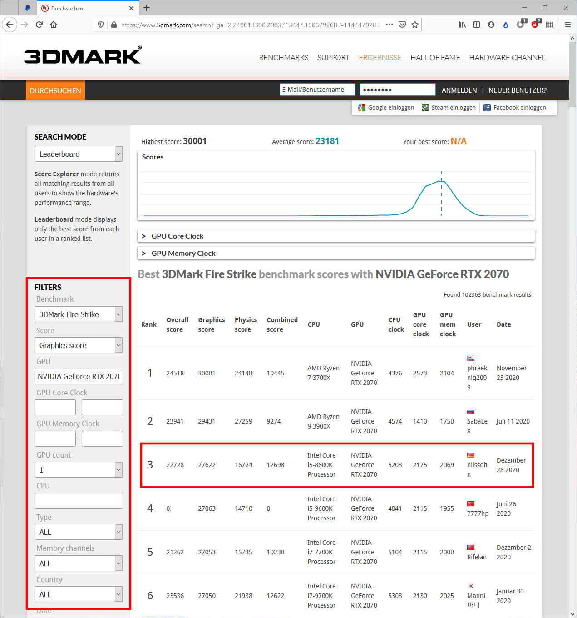
Task: Focus the E-Mail/Benutzername field
Action: pyautogui.click(x=317, y=90)
